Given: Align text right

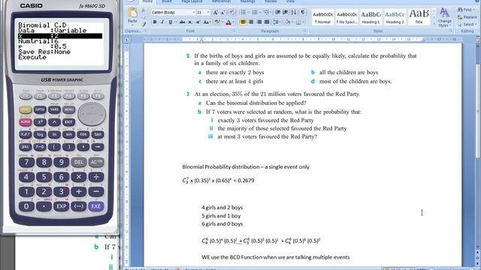Looking at the screenshot, I should (259, 22).
